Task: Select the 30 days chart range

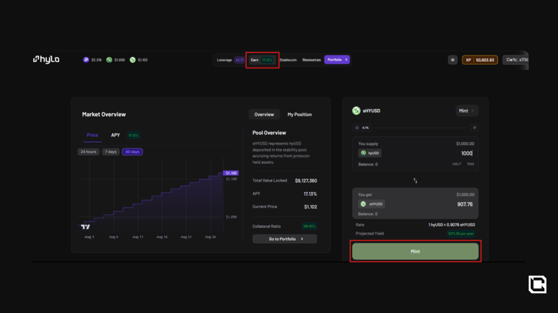Action: click(132, 152)
